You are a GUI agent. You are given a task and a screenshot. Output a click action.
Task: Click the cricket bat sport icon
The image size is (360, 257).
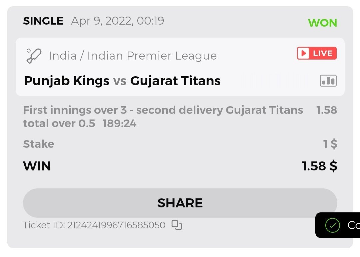click(x=33, y=56)
